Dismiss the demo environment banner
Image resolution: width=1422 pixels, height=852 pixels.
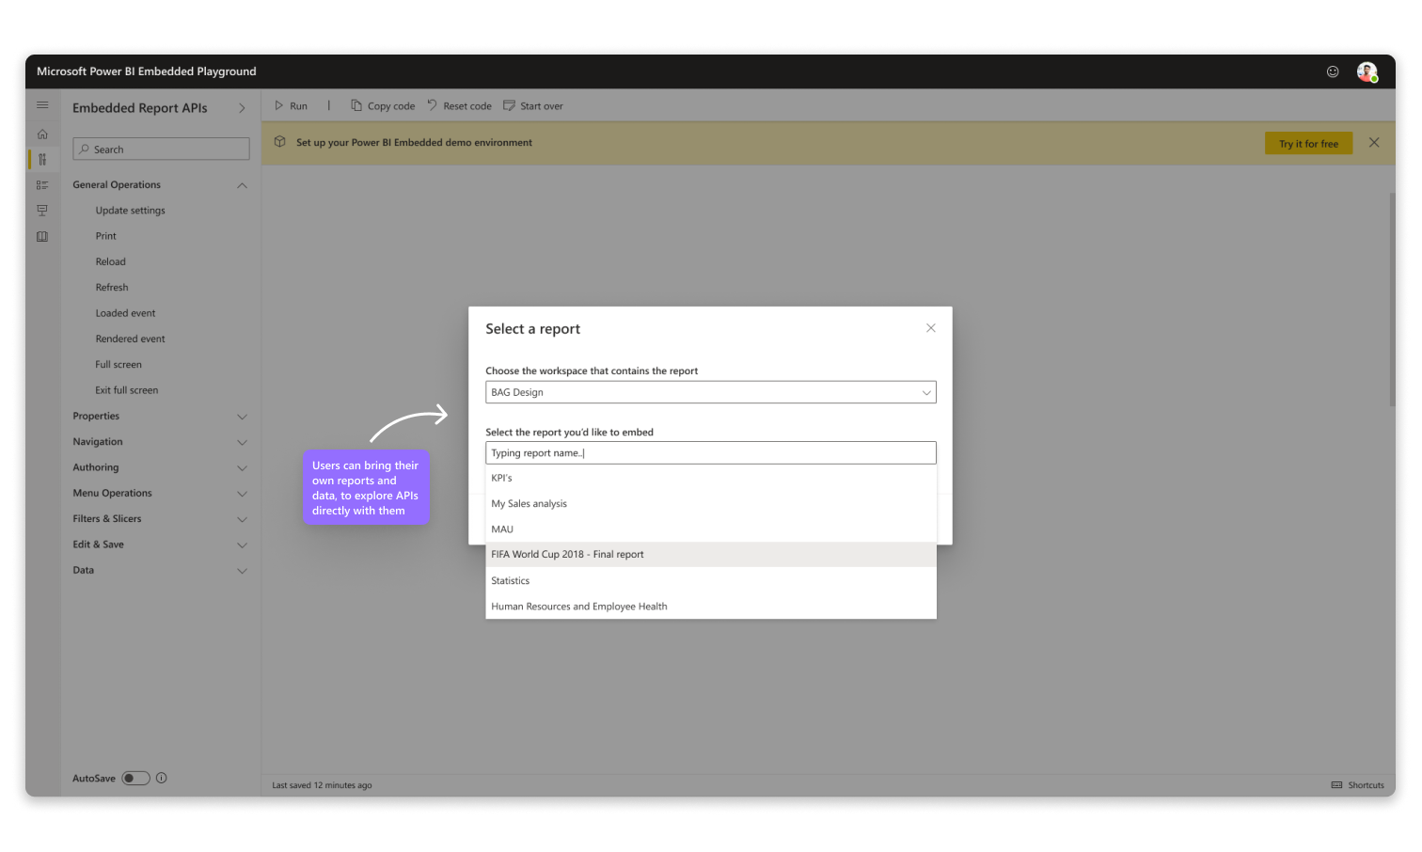(x=1374, y=143)
